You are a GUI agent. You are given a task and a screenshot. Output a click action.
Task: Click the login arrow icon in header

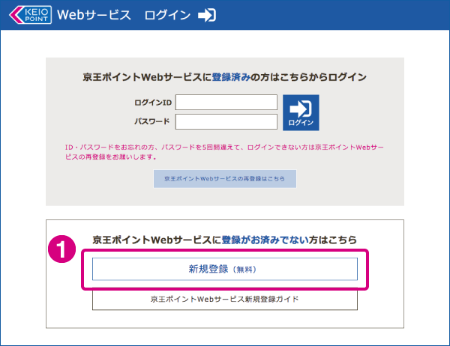pos(206,16)
